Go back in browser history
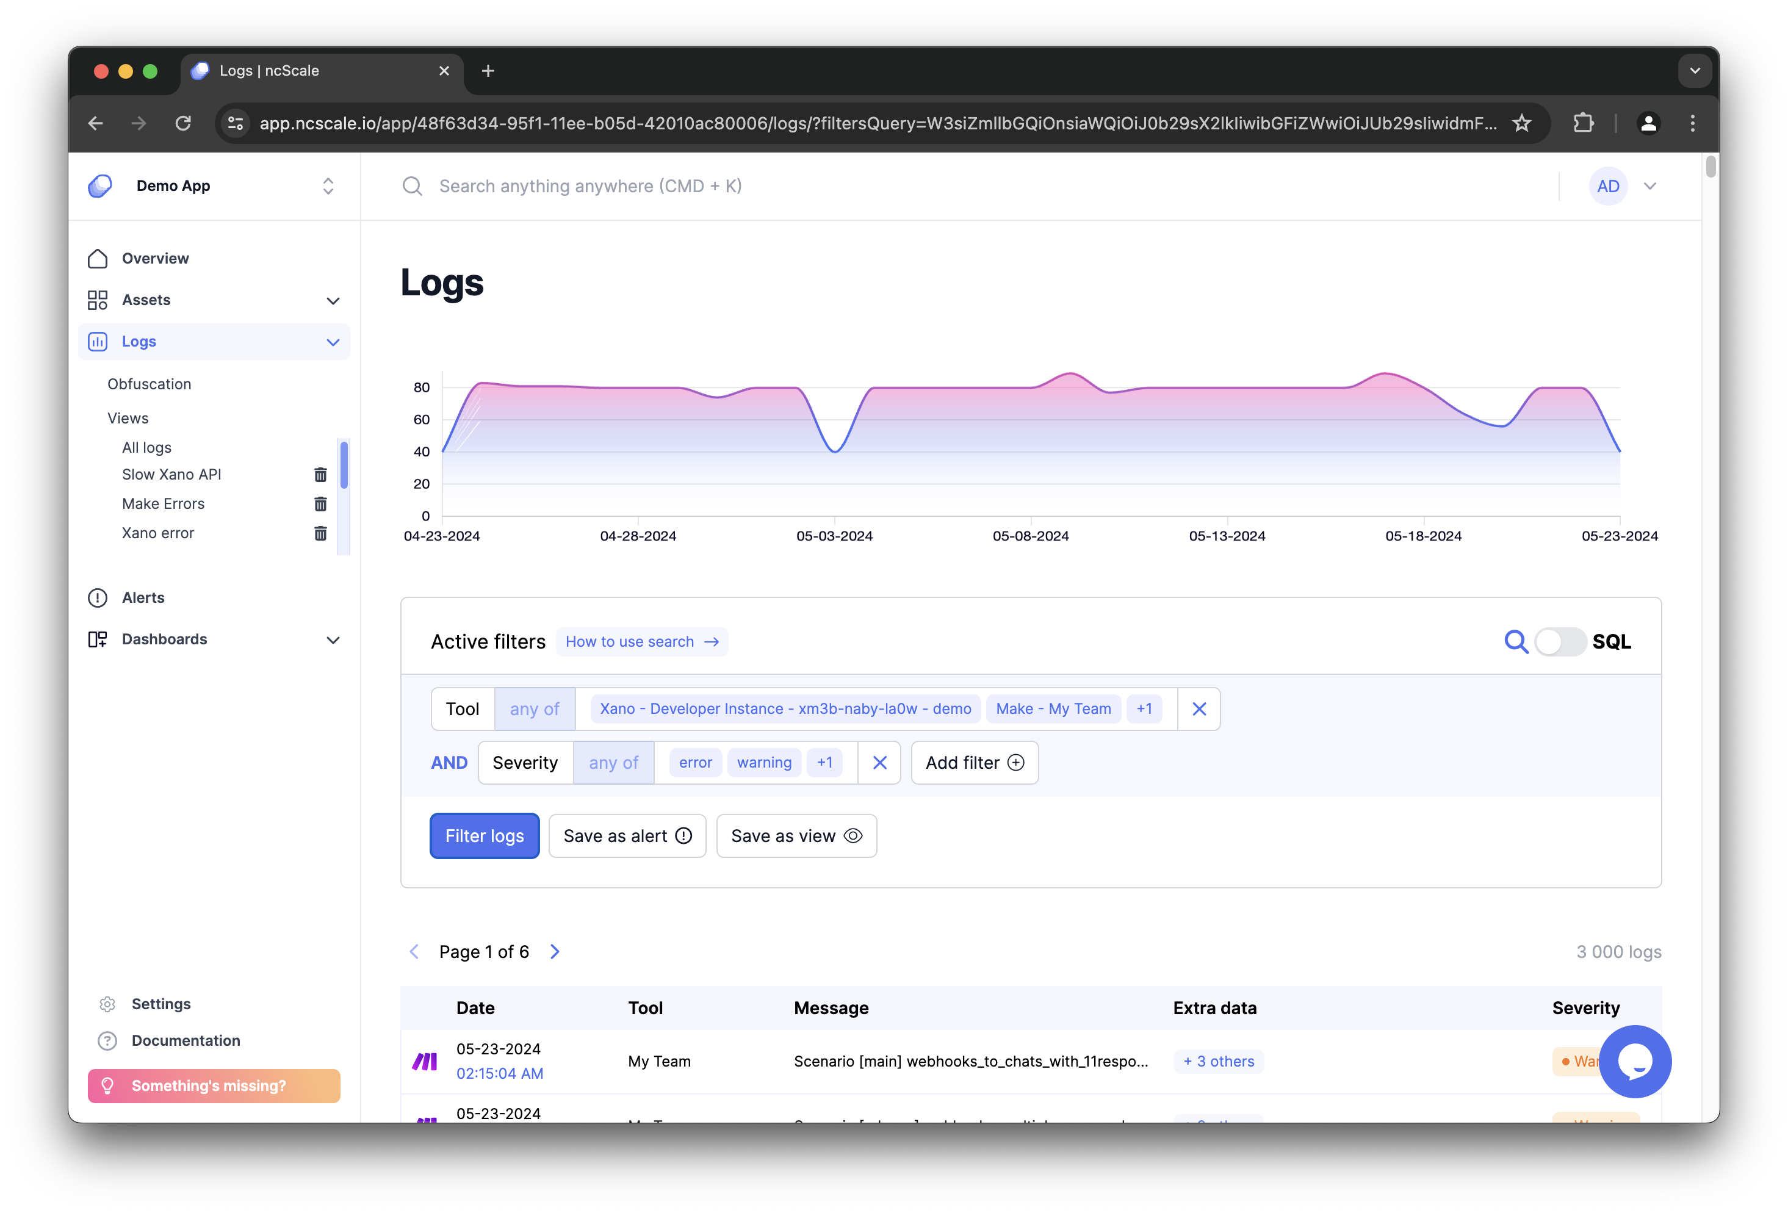The width and height of the screenshot is (1788, 1213). click(95, 123)
